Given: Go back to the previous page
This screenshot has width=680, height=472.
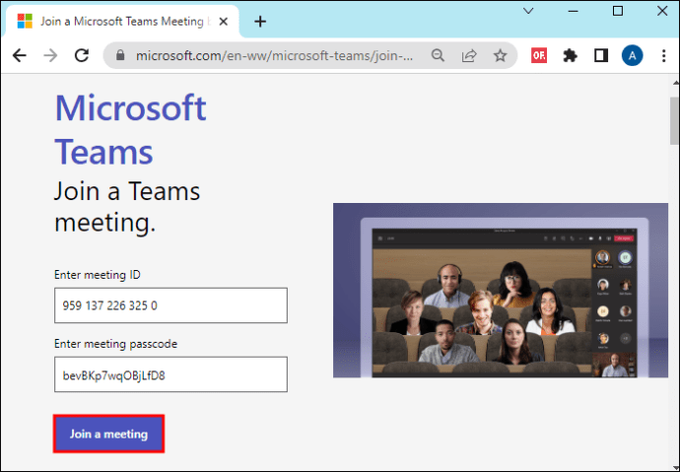Looking at the screenshot, I should point(20,55).
